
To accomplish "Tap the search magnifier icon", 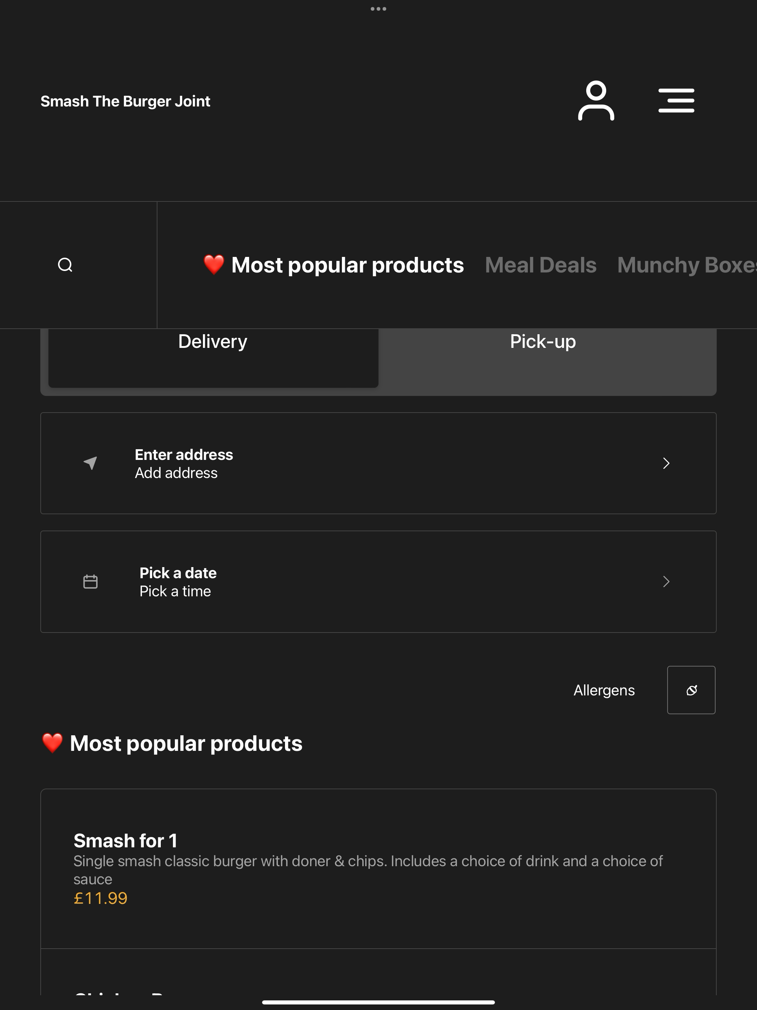I will [x=65, y=265].
